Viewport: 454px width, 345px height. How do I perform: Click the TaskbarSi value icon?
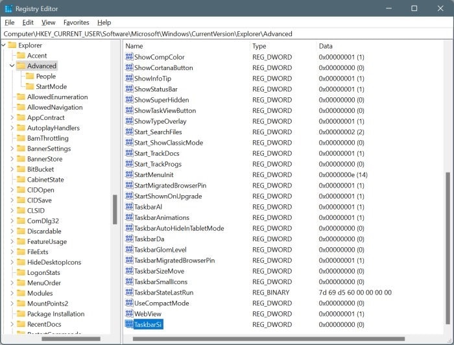(x=129, y=324)
